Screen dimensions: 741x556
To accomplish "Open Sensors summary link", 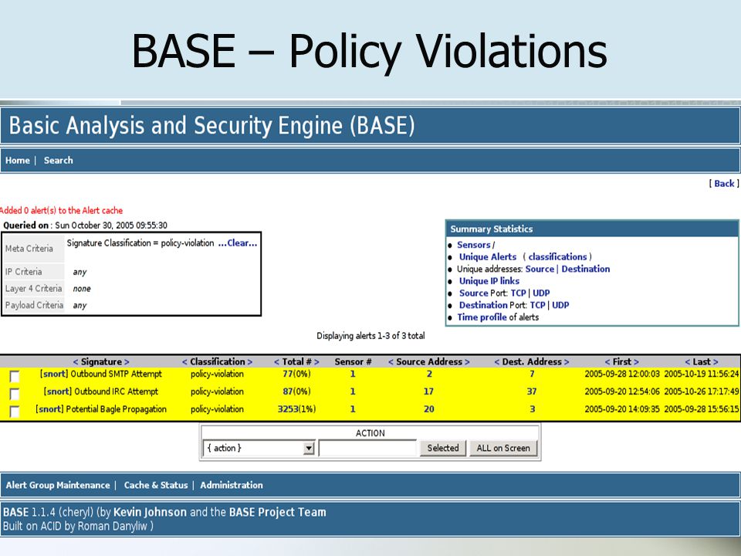I will (x=473, y=245).
